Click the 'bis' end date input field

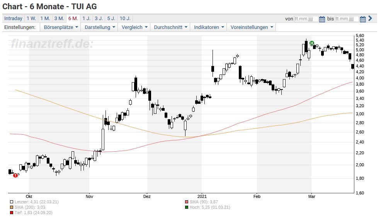(x=347, y=19)
